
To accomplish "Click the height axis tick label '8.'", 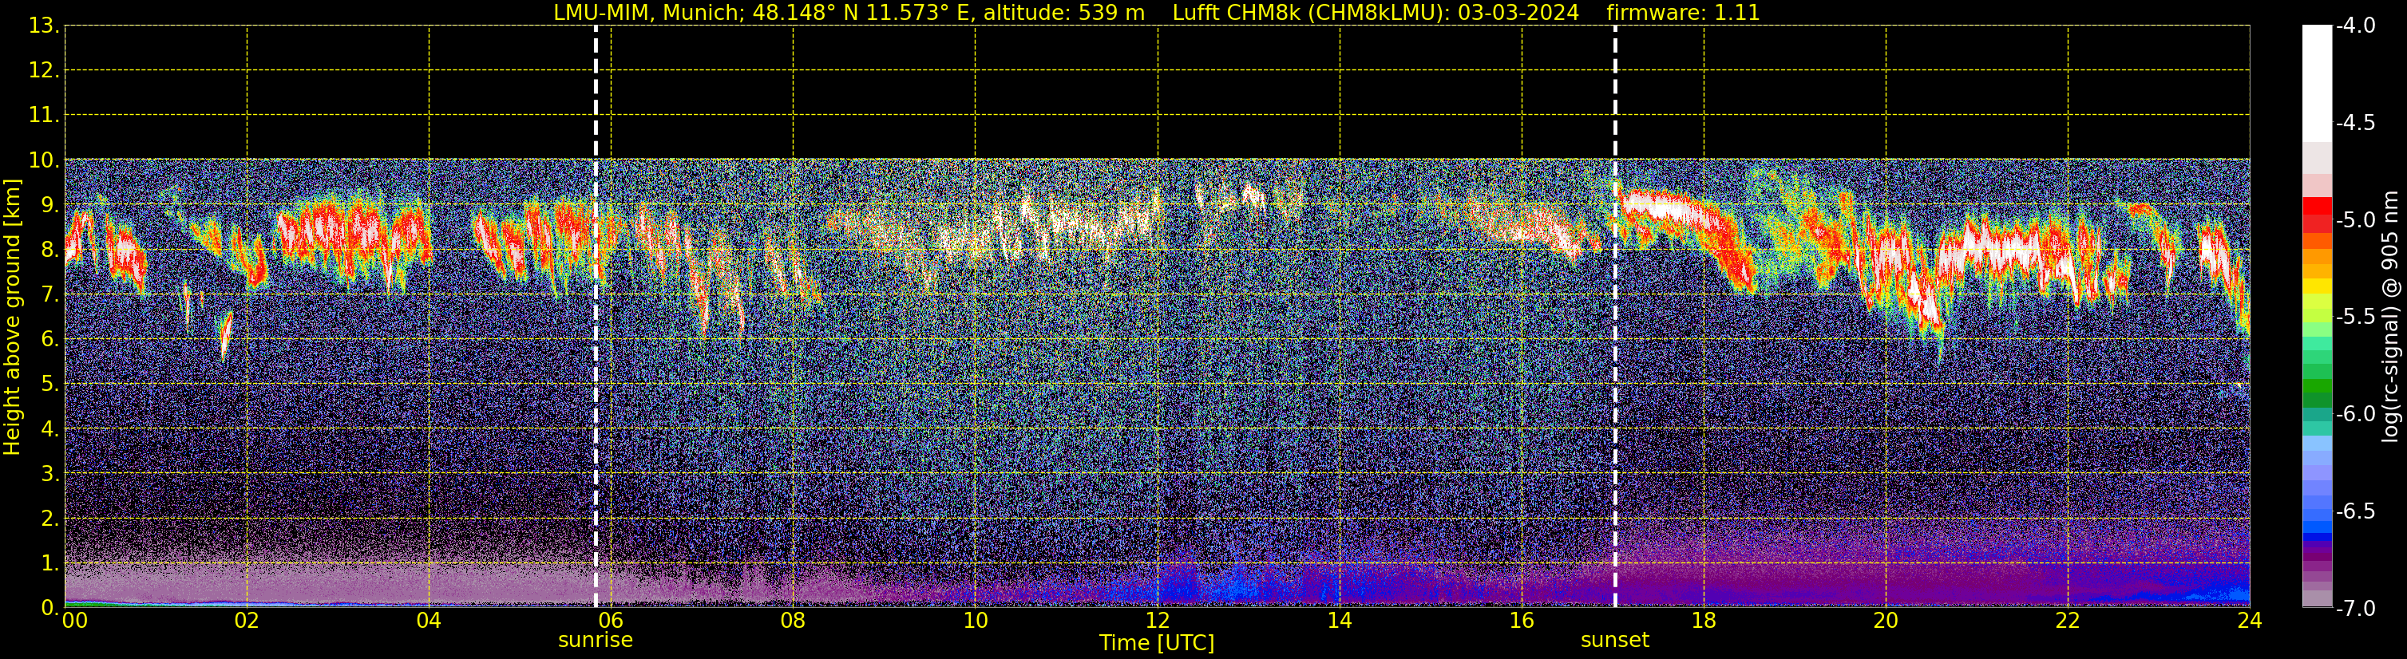I will coord(49,251).
